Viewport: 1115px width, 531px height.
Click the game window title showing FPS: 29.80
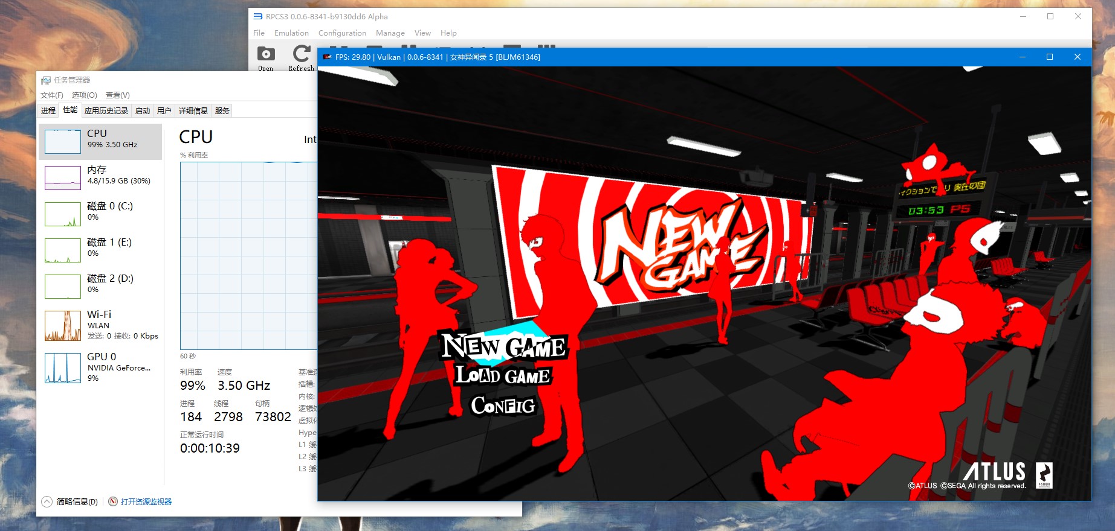coord(438,57)
